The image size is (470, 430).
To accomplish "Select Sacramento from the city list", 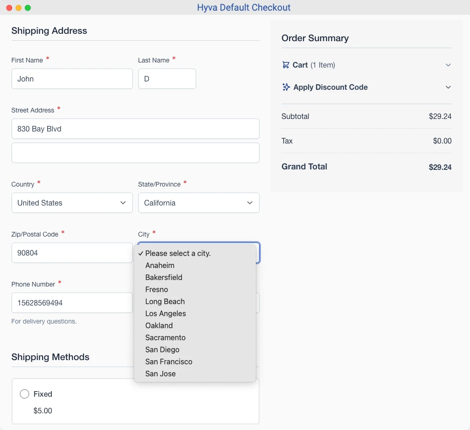I will (165, 337).
